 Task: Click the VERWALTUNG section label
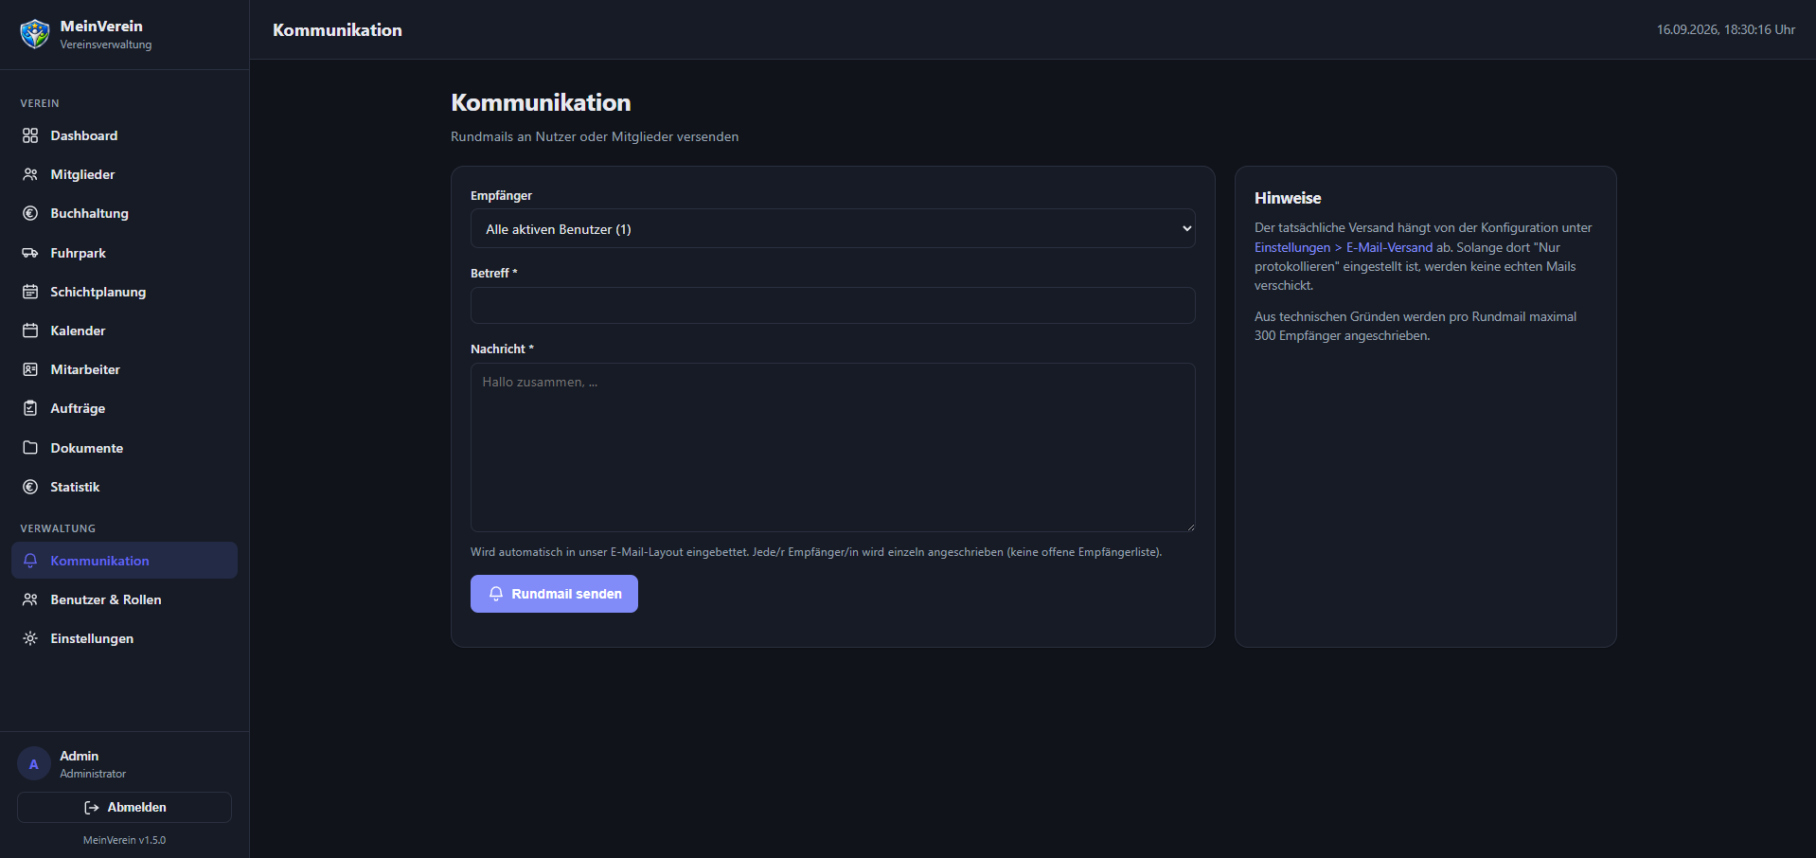[x=58, y=528]
